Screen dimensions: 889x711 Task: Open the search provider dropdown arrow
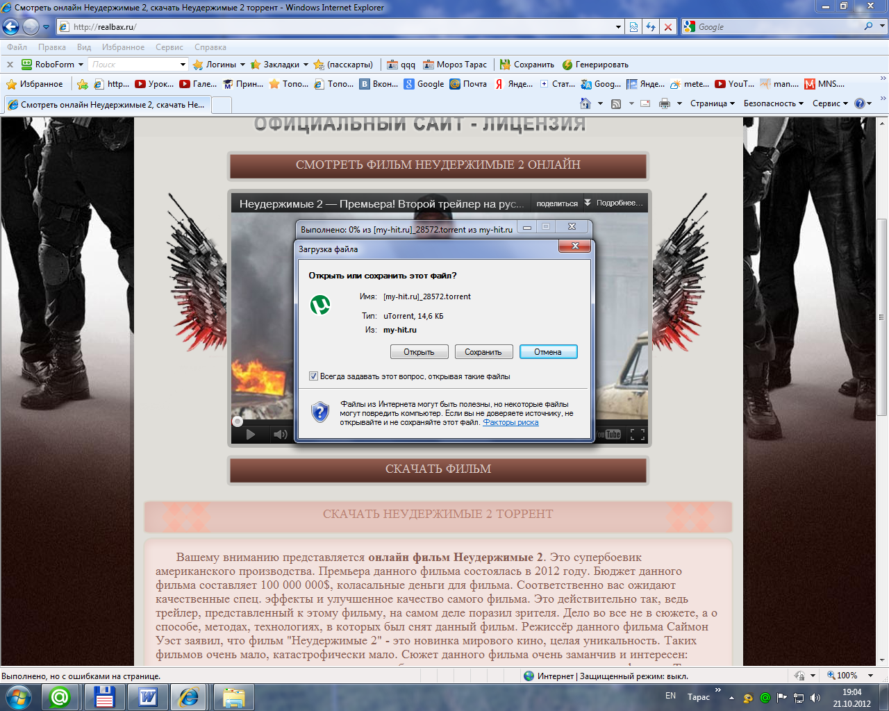tap(883, 26)
